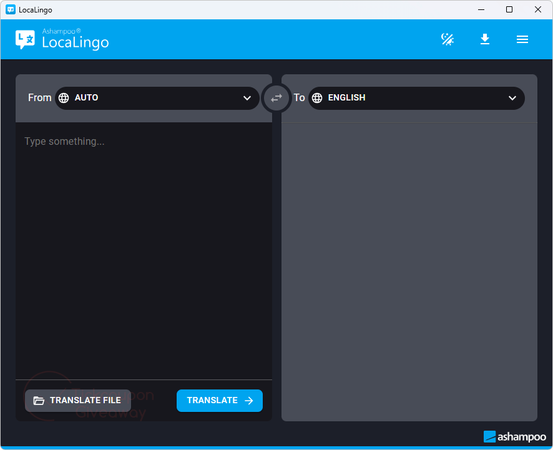Swap source and target languages
The height and width of the screenshot is (450, 553).
click(276, 98)
